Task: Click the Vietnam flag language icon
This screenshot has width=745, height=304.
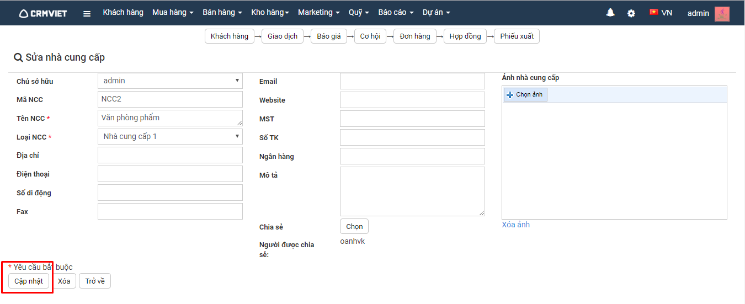Action: (x=654, y=12)
